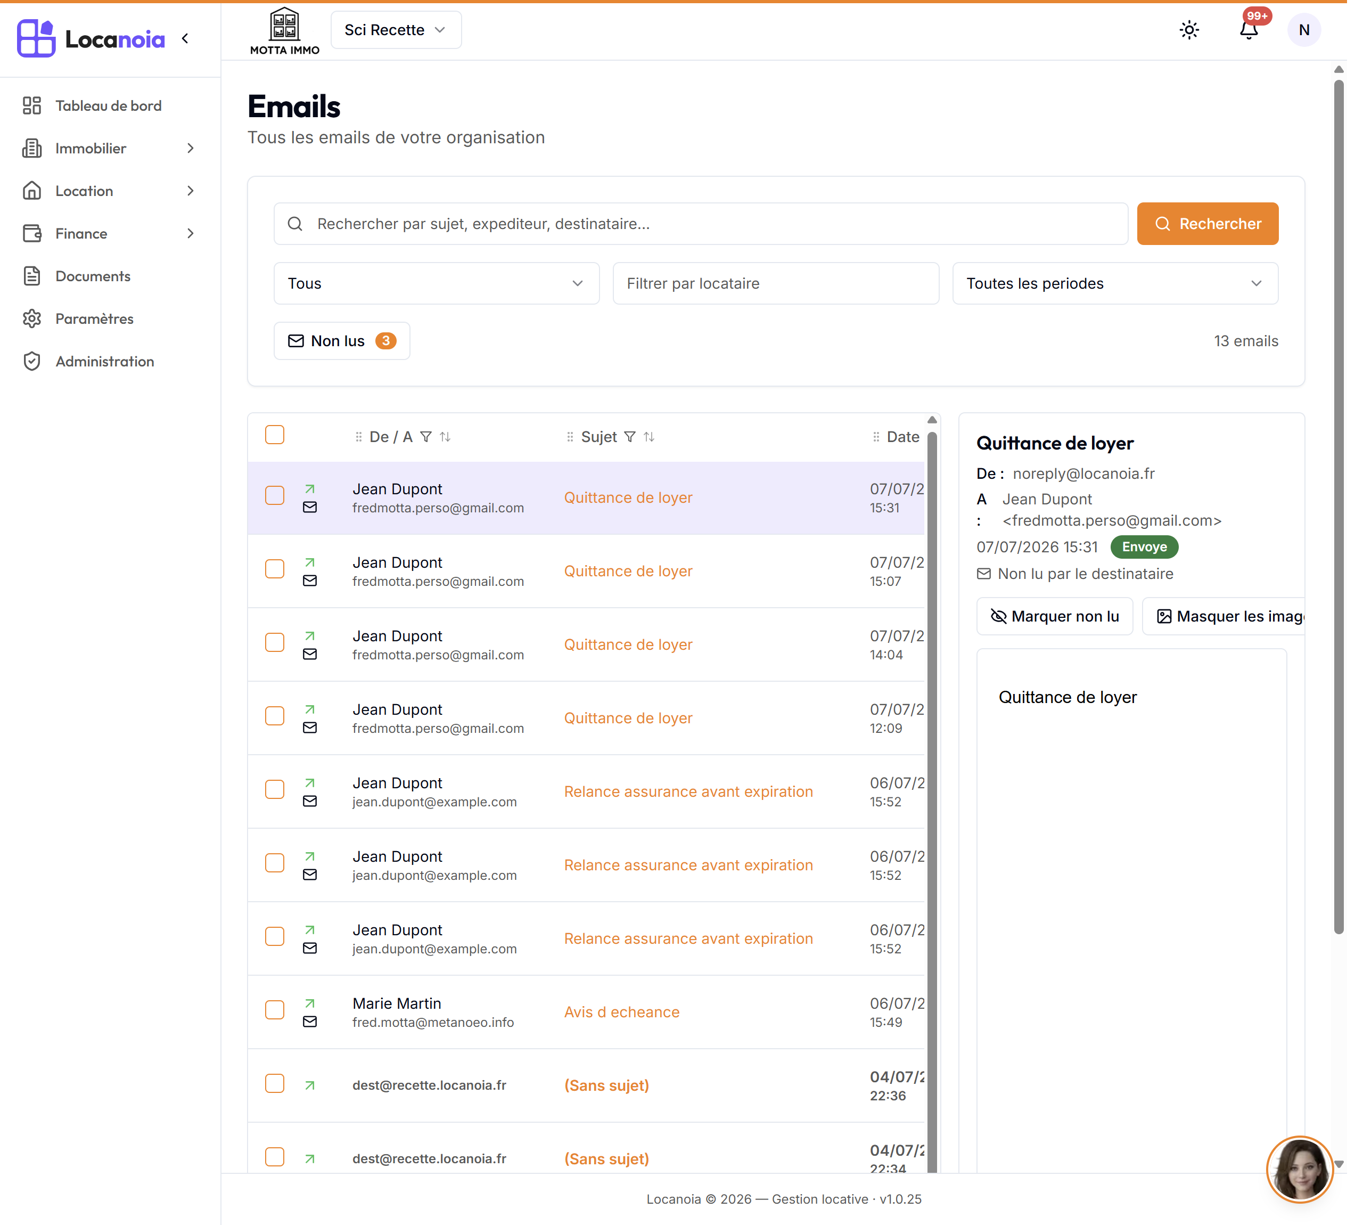Check the 15:31 Quittance de loyer email
1363x1225 pixels.
click(x=275, y=495)
